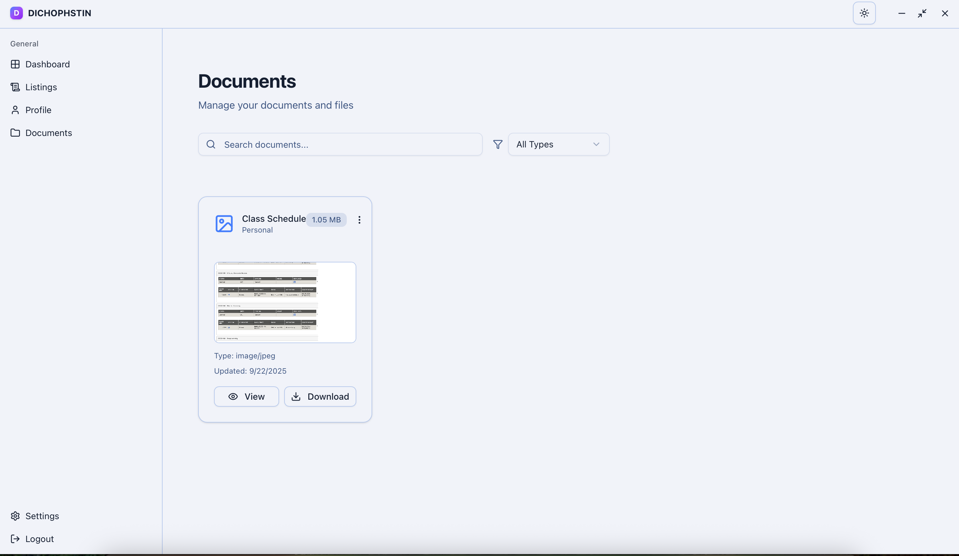
Task: Expand the All Types dropdown
Action: [x=558, y=144]
